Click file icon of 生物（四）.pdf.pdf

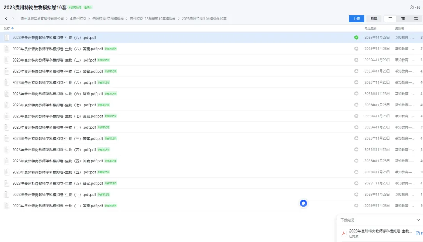click(x=7, y=149)
